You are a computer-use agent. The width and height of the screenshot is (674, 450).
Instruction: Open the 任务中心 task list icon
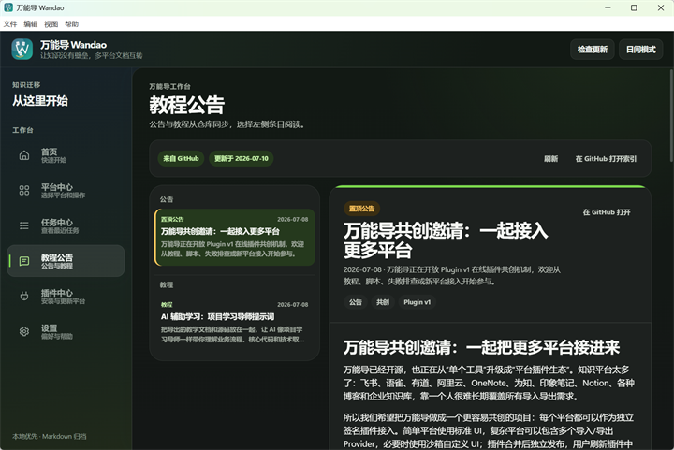24,225
